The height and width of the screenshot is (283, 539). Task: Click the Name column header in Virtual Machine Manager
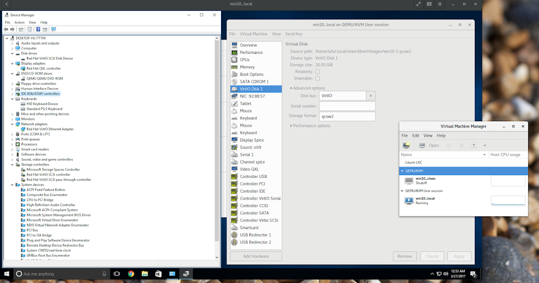click(443, 155)
